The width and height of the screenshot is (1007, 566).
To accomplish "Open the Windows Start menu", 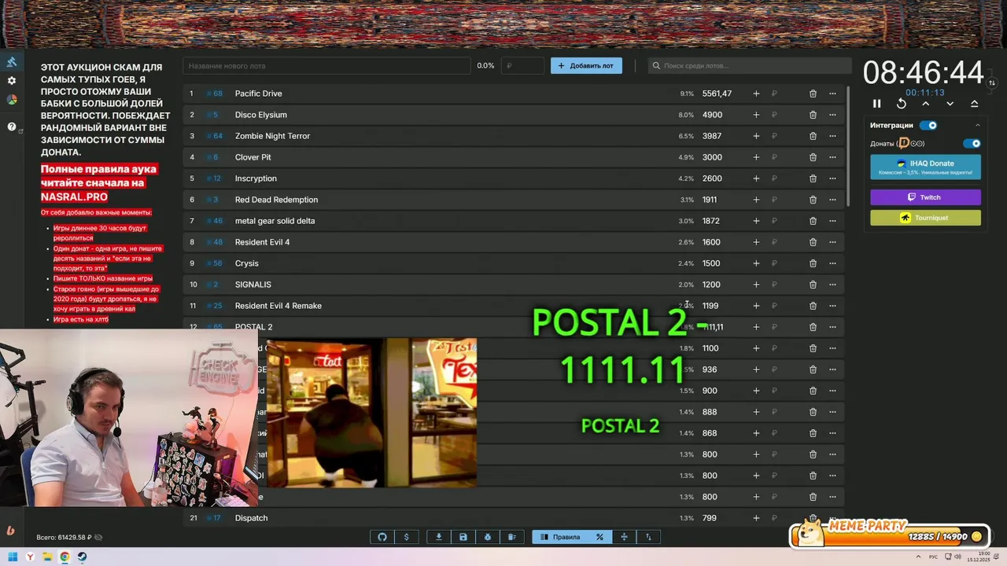I will [x=13, y=557].
